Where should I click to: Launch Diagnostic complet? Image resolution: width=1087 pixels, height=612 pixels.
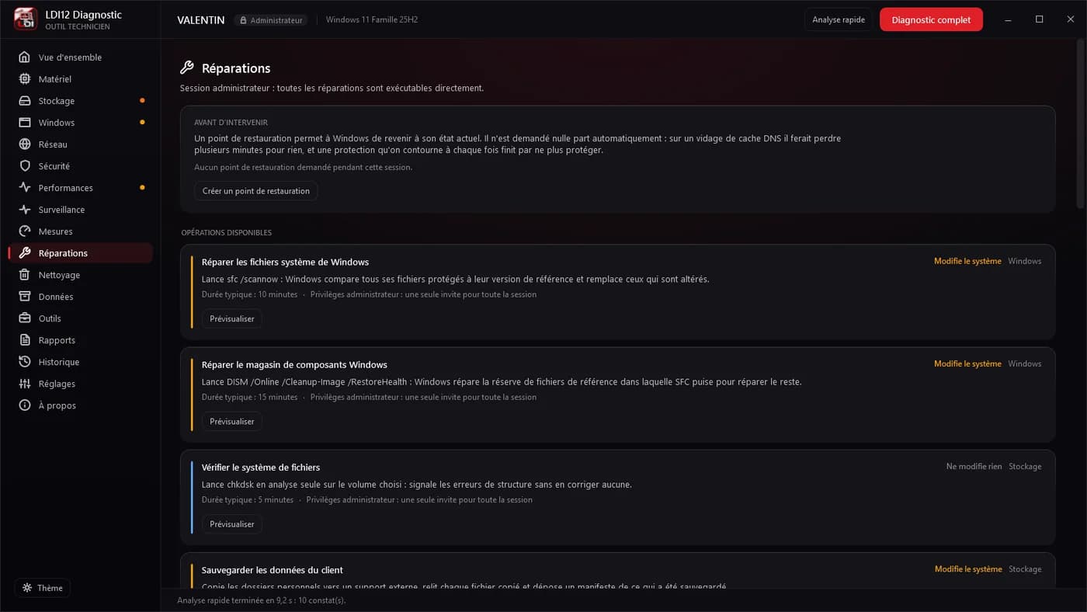(x=931, y=19)
